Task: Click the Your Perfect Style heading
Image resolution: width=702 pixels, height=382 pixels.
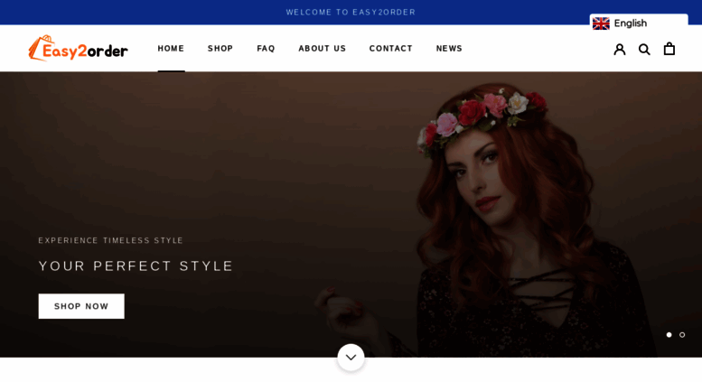Action: pyautogui.click(x=136, y=266)
